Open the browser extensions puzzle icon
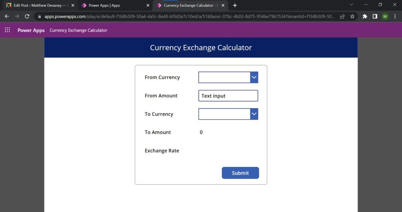This screenshot has height=212, width=402. point(365,16)
